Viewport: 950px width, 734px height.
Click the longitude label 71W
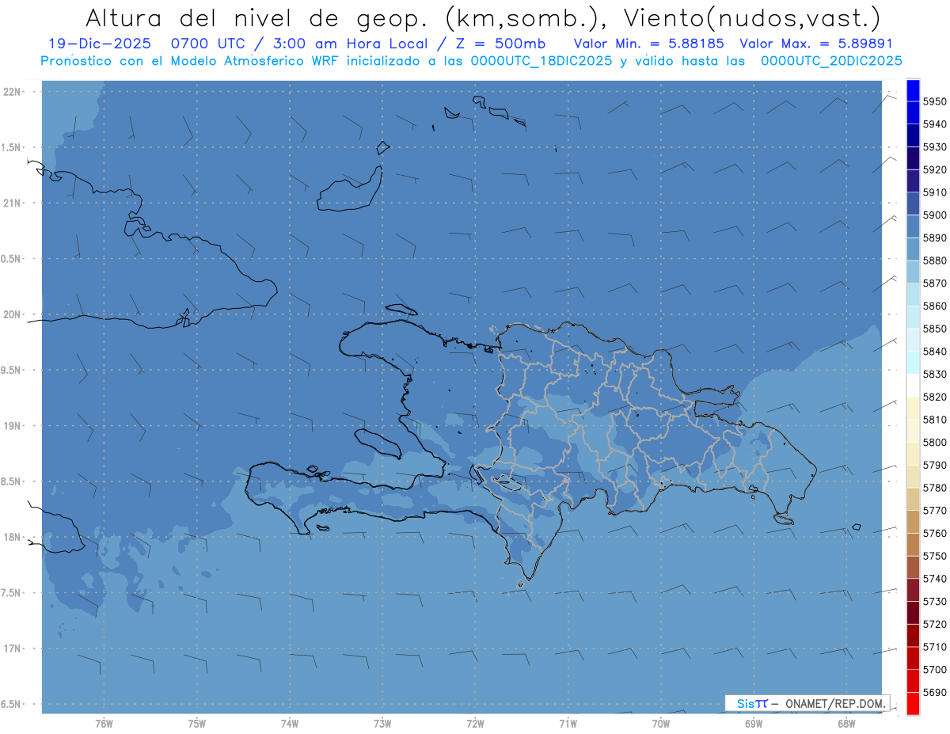[568, 724]
